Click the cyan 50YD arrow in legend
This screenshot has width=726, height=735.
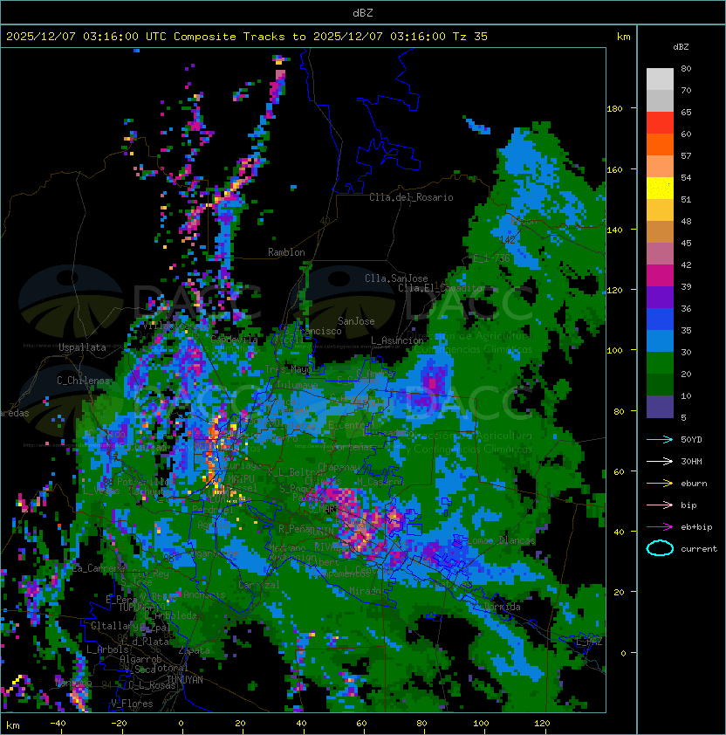pos(660,439)
